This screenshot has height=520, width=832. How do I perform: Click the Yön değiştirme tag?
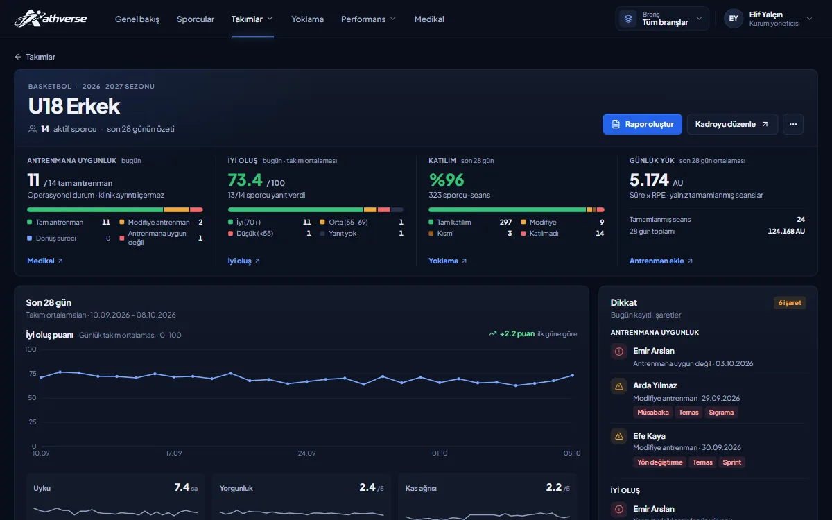(659, 462)
